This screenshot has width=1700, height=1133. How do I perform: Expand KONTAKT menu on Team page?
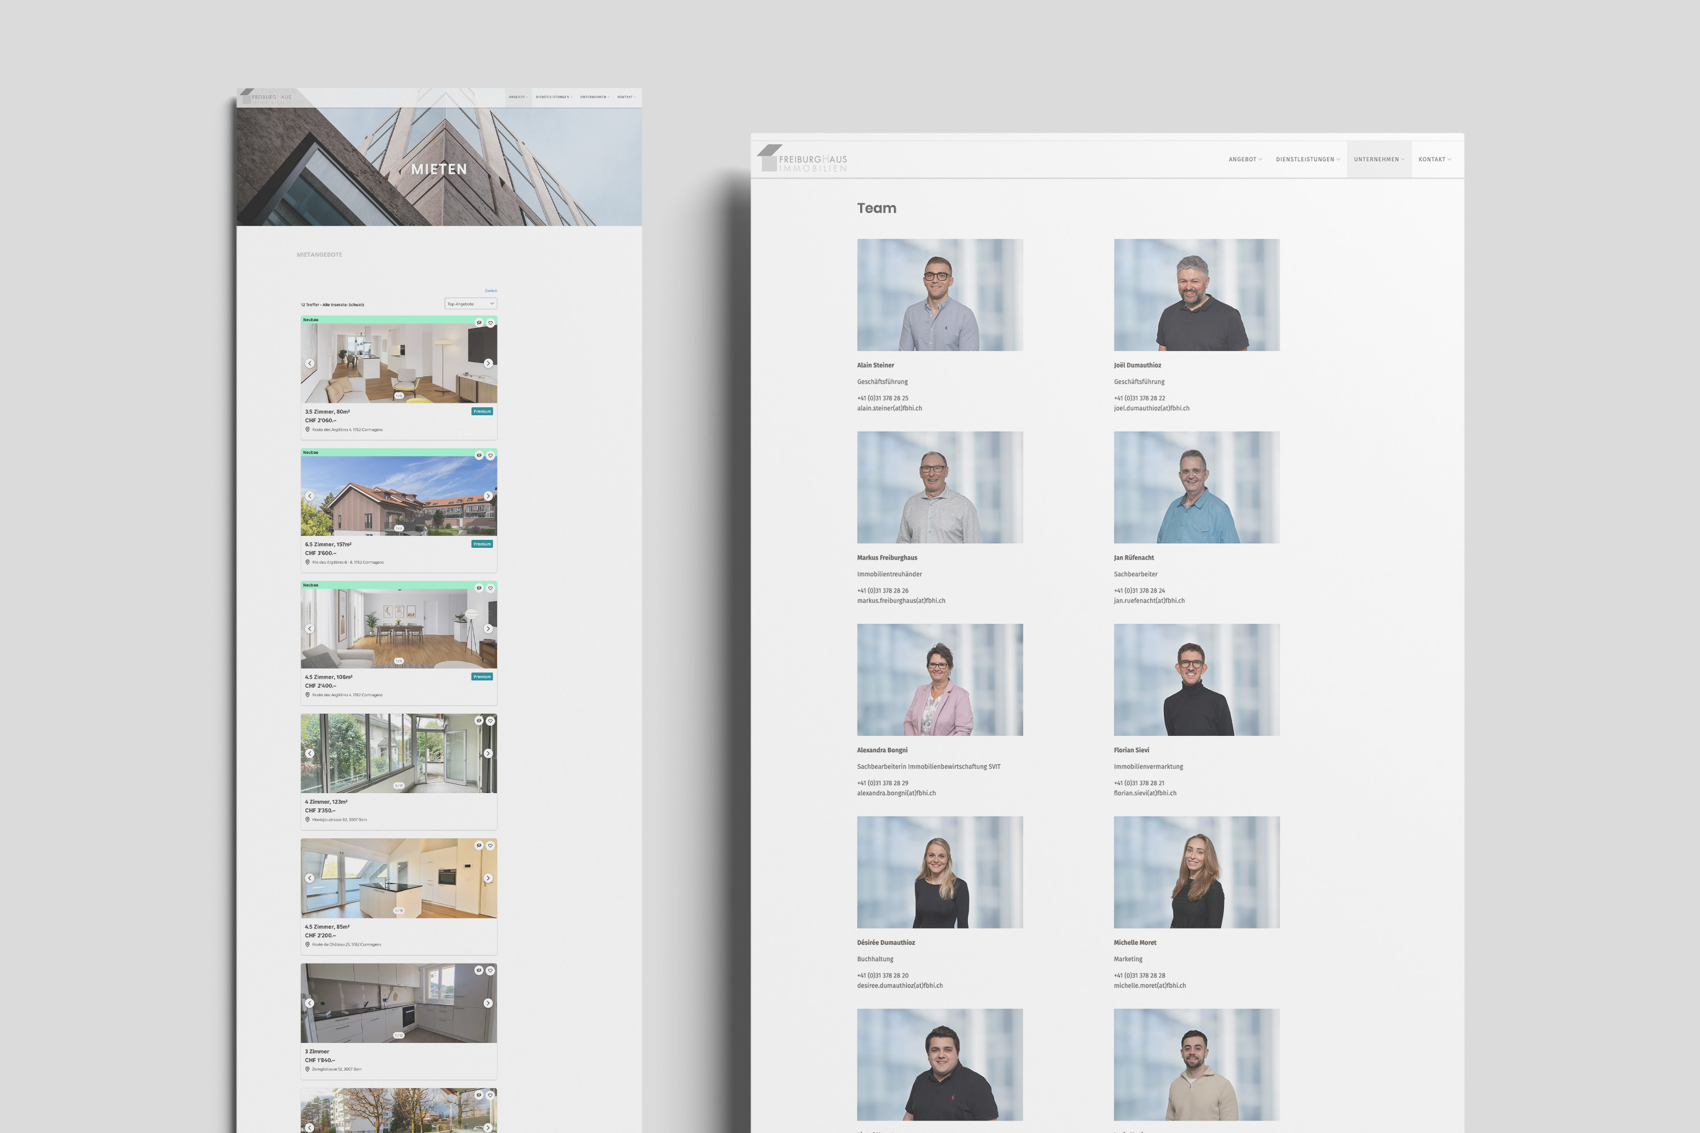click(1435, 160)
